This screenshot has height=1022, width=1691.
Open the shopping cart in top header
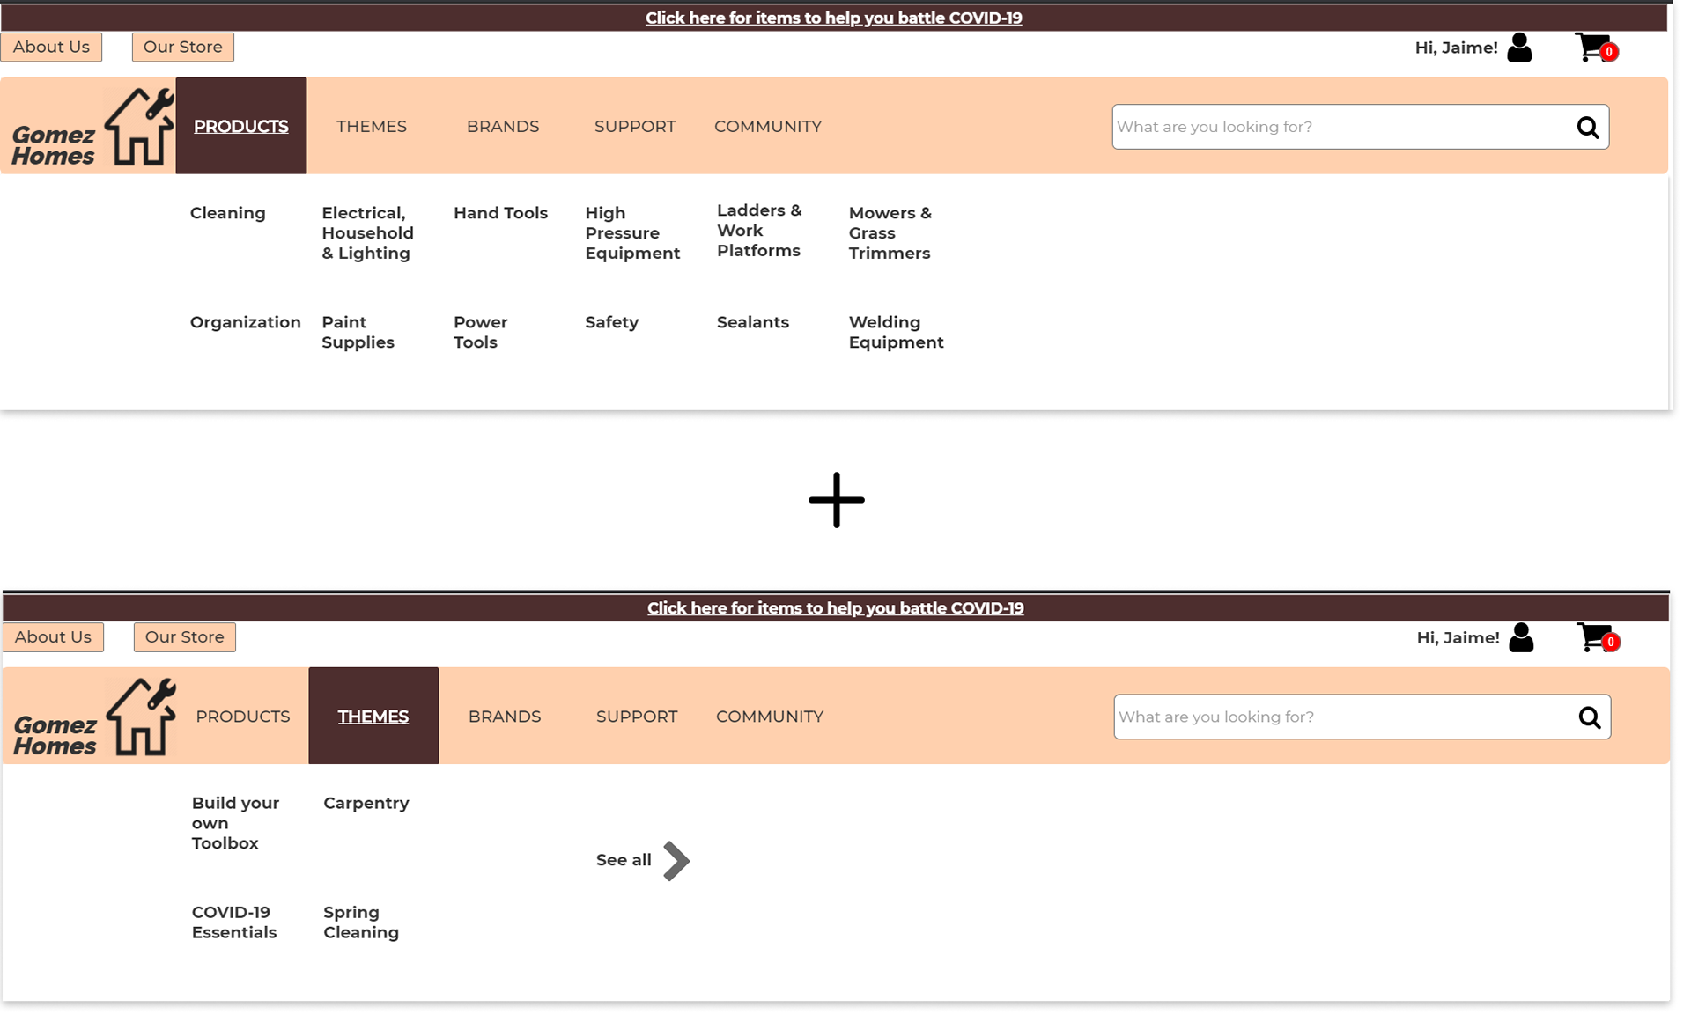pos(1596,48)
